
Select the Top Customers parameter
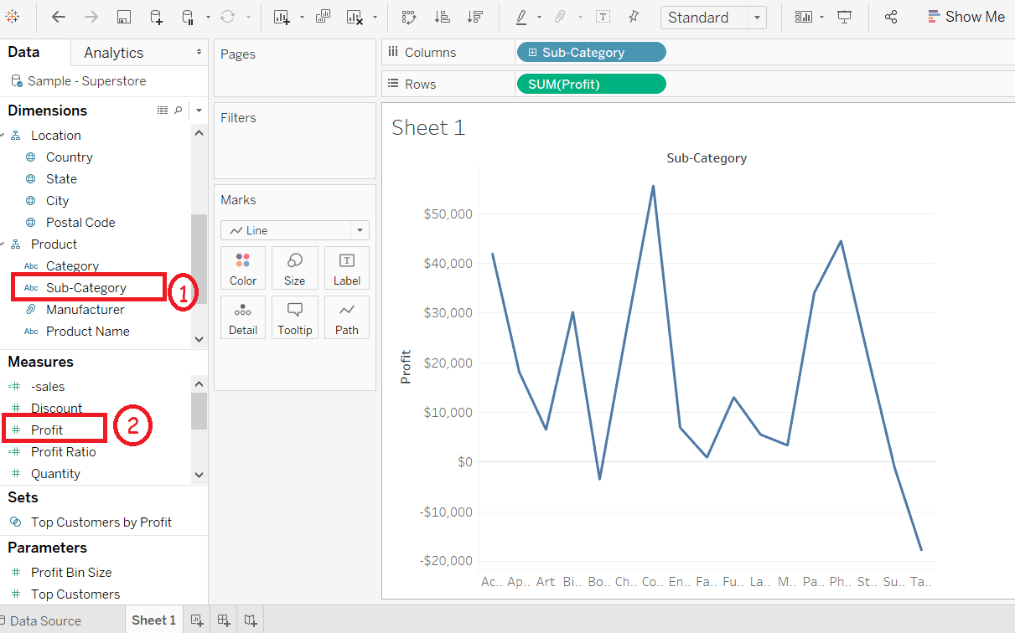pyautogui.click(x=75, y=594)
